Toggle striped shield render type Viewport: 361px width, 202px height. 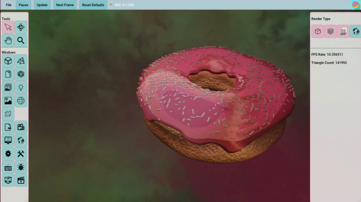[x=330, y=31]
